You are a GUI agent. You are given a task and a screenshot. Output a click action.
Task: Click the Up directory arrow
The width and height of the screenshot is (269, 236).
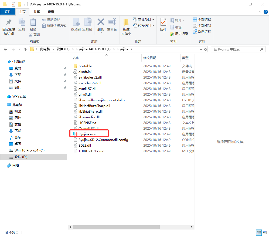point(25,49)
